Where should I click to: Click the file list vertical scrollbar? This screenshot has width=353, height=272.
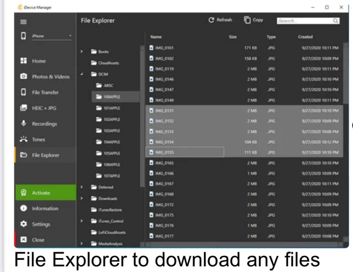pyautogui.click(x=346, y=73)
